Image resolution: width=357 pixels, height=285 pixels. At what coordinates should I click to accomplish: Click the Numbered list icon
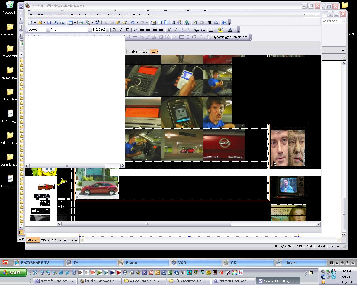click(x=184, y=30)
